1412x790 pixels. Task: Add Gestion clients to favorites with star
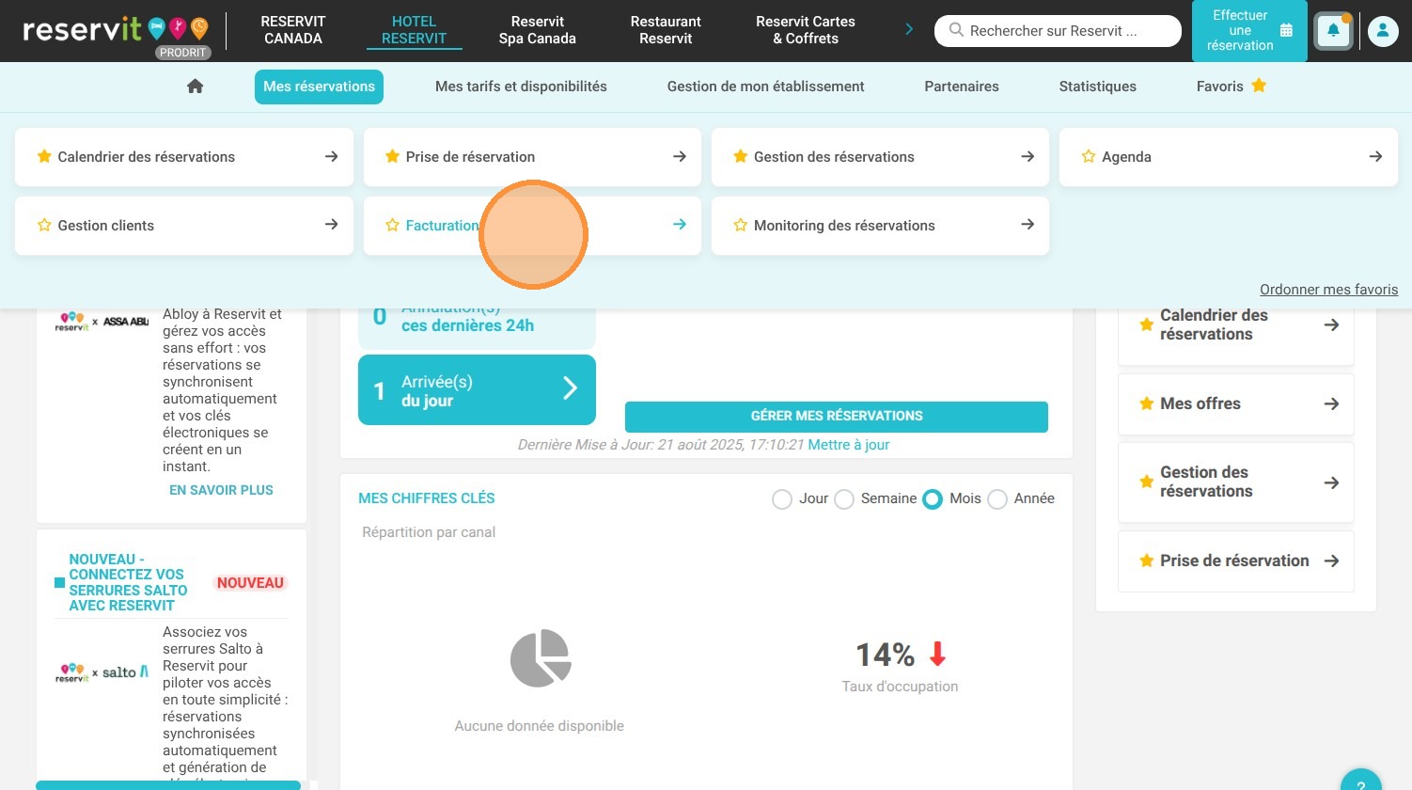click(x=44, y=225)
